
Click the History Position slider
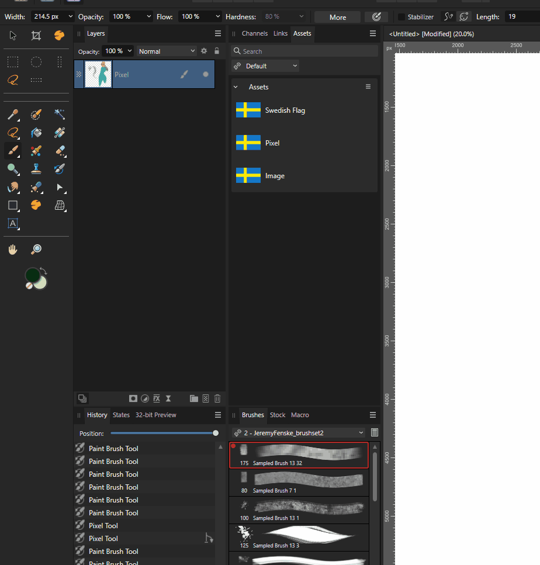tap(165, 433)
